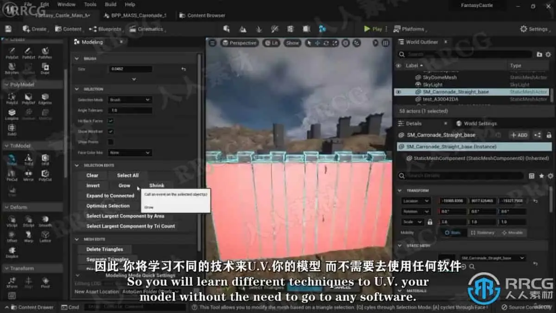Open the Window menu
Image resolution: width=556 pixels, height=313 pixels.
point(67,4)
